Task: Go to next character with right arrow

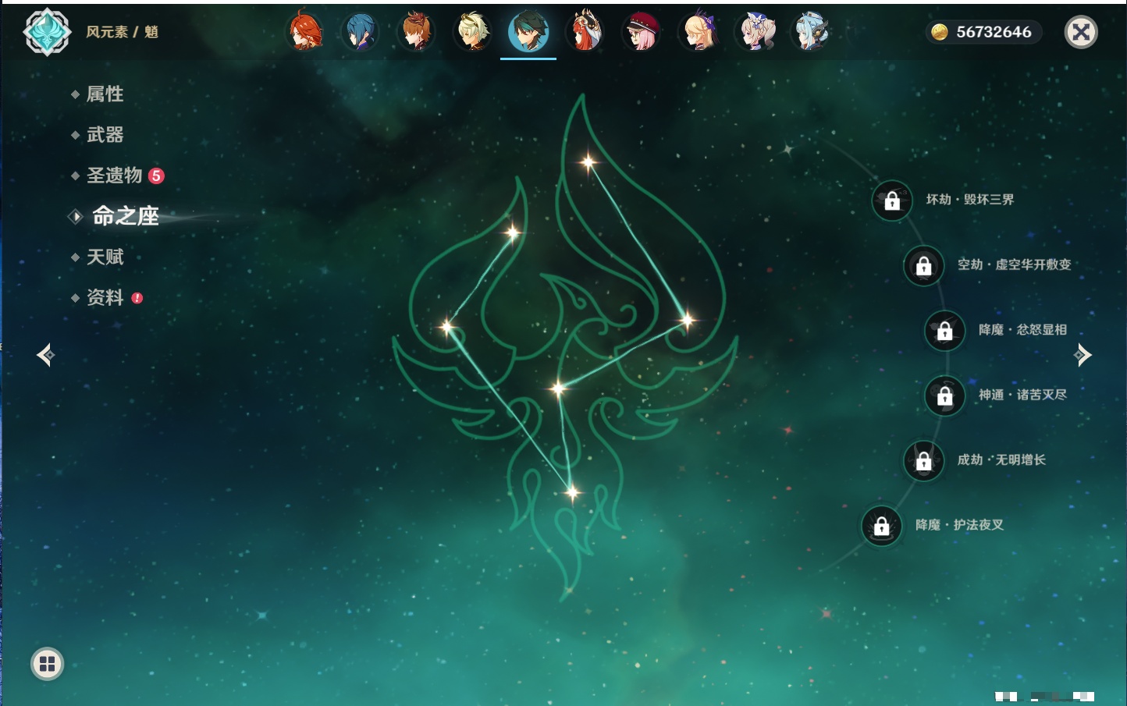Action: click(x=1082, y=355)
